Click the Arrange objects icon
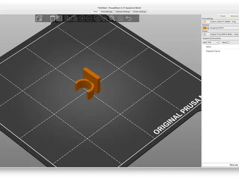Screen dimensions: 239x179 tap(59, 18)
